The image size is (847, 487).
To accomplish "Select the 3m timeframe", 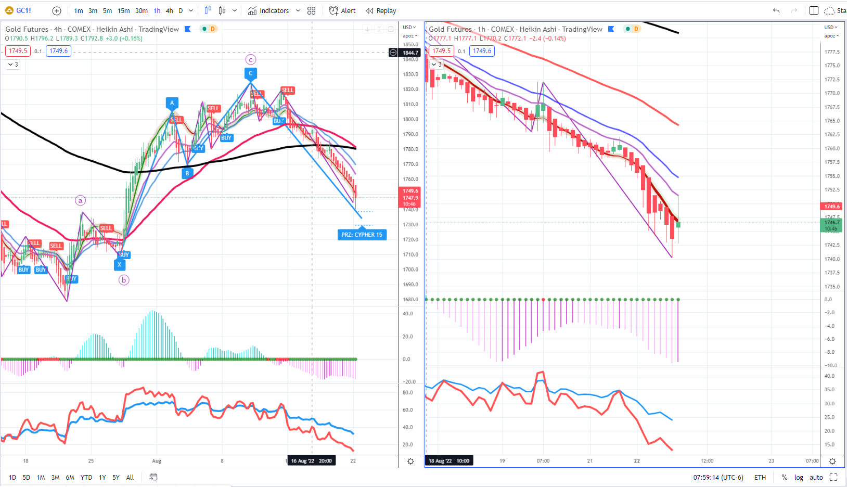I will click(x=93, y=10).
